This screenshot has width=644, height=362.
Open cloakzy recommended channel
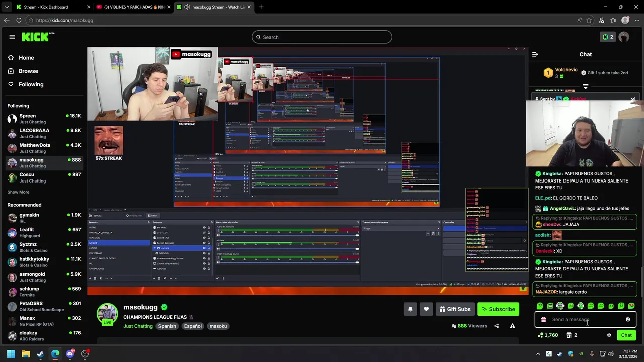pyautogui.click(x=44, y=336)
